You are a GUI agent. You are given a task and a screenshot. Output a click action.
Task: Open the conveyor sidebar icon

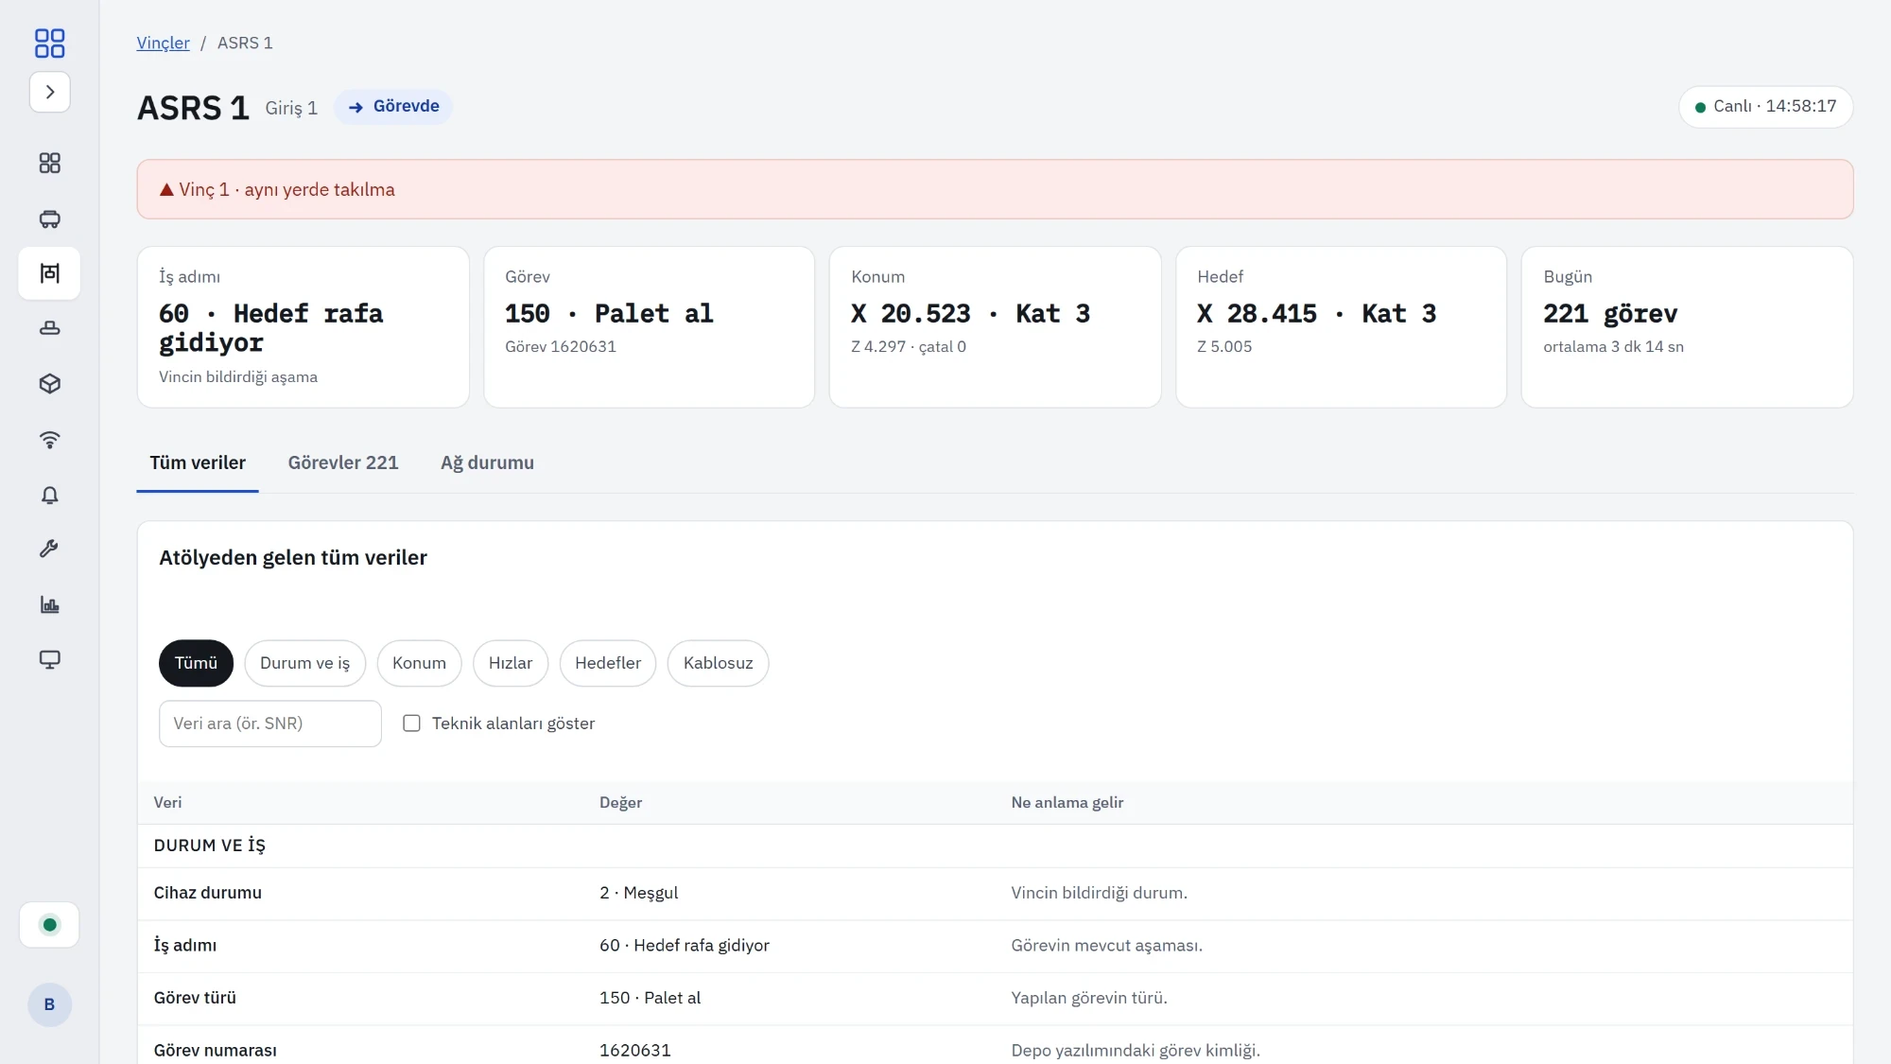(50, 328)
